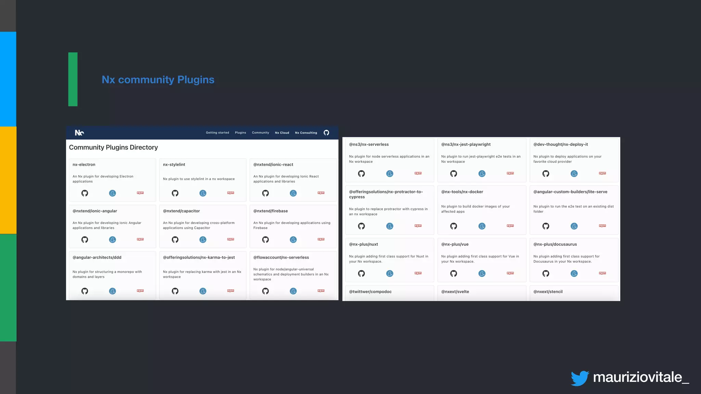Open GitHub link on nx-stylelint card

coord(175,193)
